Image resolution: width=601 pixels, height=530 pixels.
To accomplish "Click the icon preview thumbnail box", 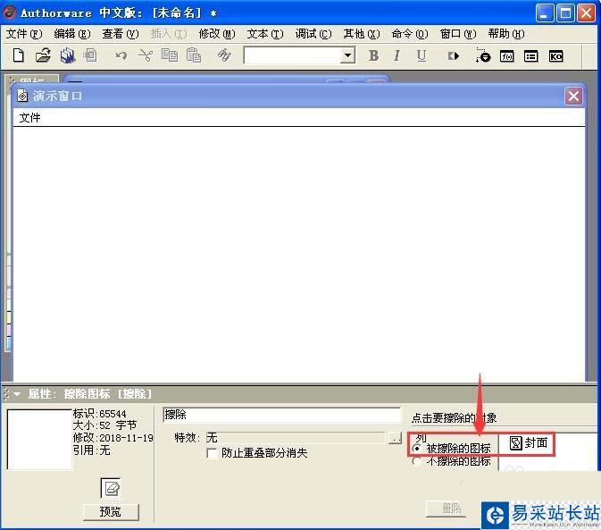I will tap(39, 439).
